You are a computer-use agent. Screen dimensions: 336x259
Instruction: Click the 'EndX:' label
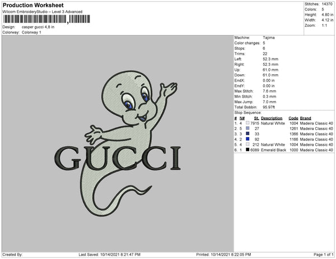tap(239, 80)
